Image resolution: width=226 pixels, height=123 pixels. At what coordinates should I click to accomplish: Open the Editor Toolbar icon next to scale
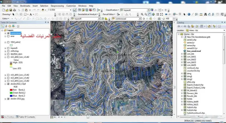75,10
